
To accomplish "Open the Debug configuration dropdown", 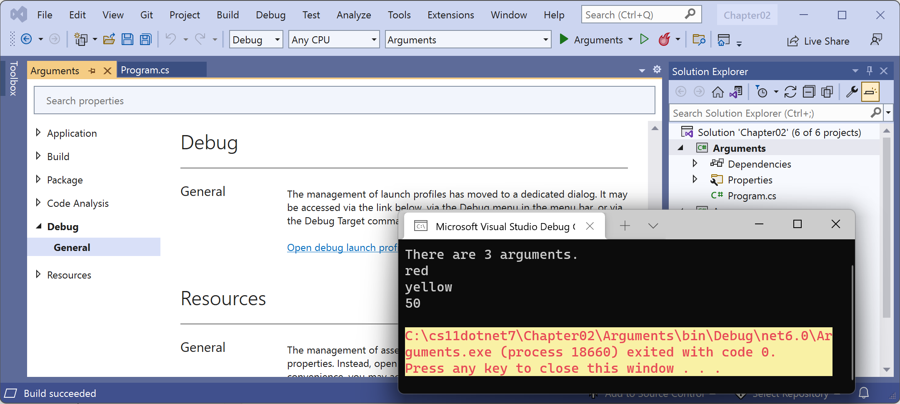I will 256,40.
